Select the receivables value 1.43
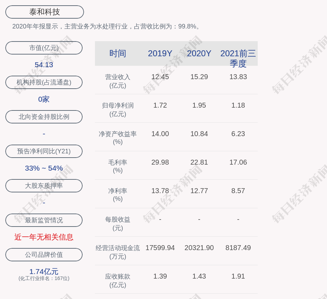The width and height of the screenshot is (327, 299). point(199,276)
